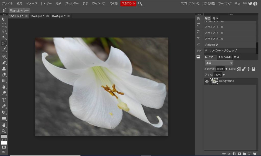261x156 pixels.
Task: Activate the Hand tool
Action: [x=4, y=125]
